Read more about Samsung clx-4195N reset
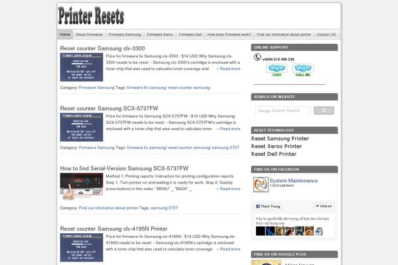Screen dimensions: 398x265 coord(228,249)
